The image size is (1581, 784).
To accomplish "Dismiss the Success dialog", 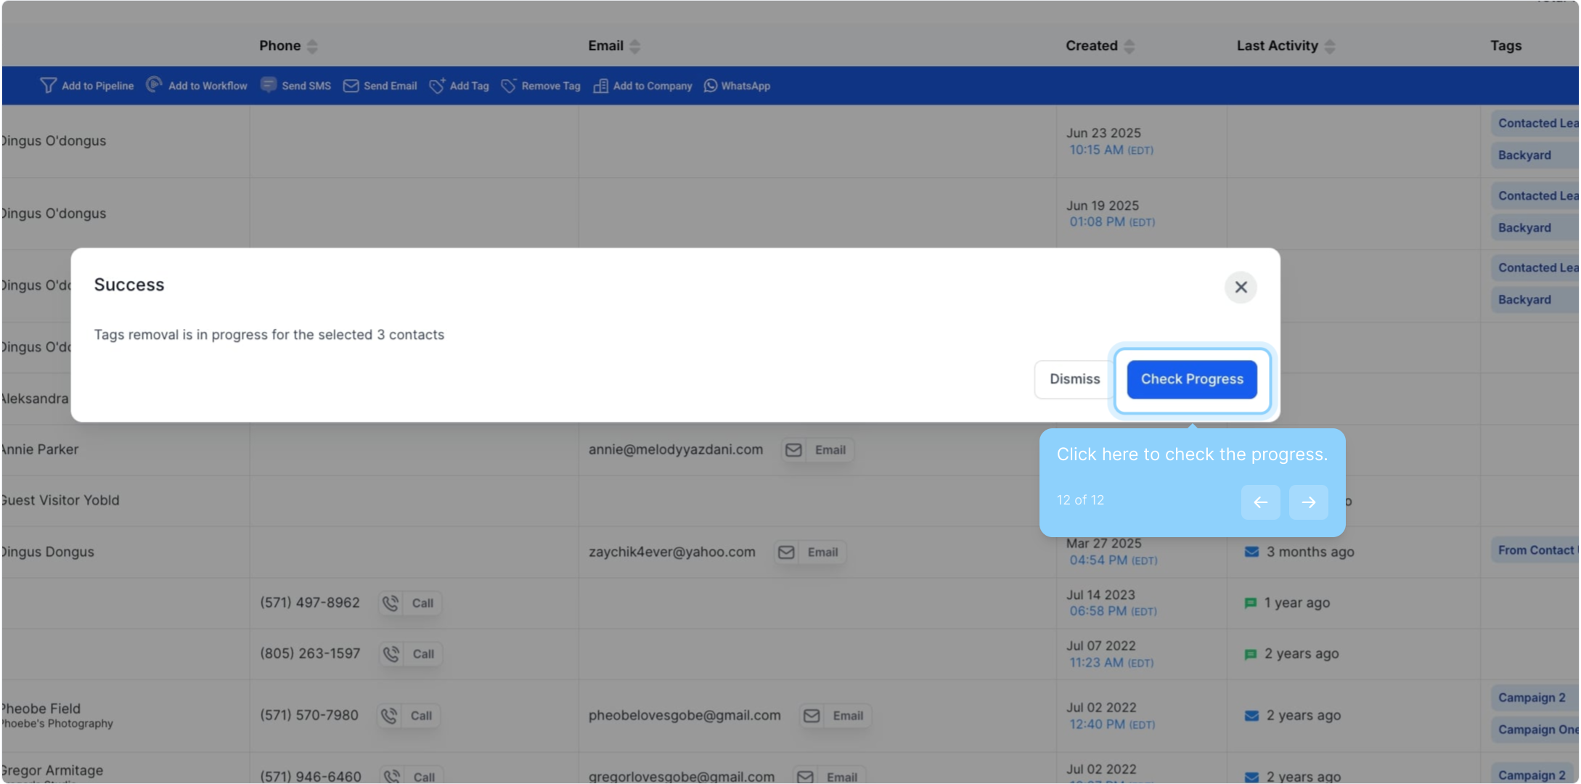I will (1074, 379).
